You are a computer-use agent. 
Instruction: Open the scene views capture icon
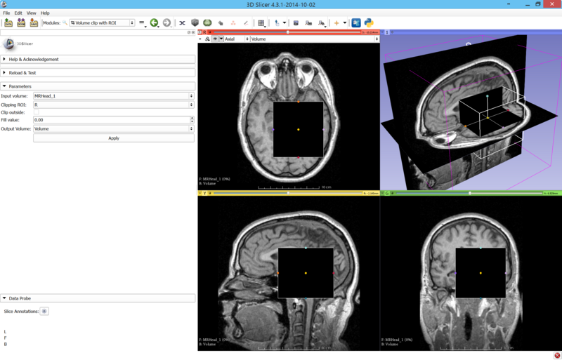(x=308, y=23)
